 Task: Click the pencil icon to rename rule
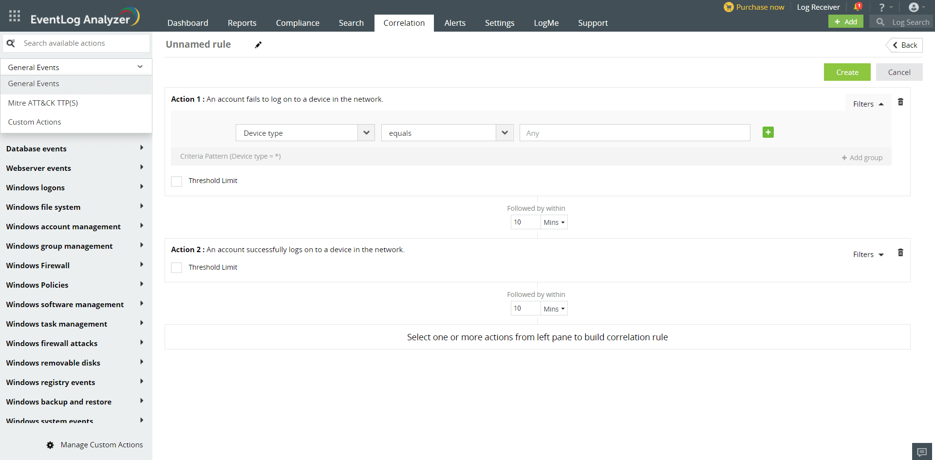(258, 45)
